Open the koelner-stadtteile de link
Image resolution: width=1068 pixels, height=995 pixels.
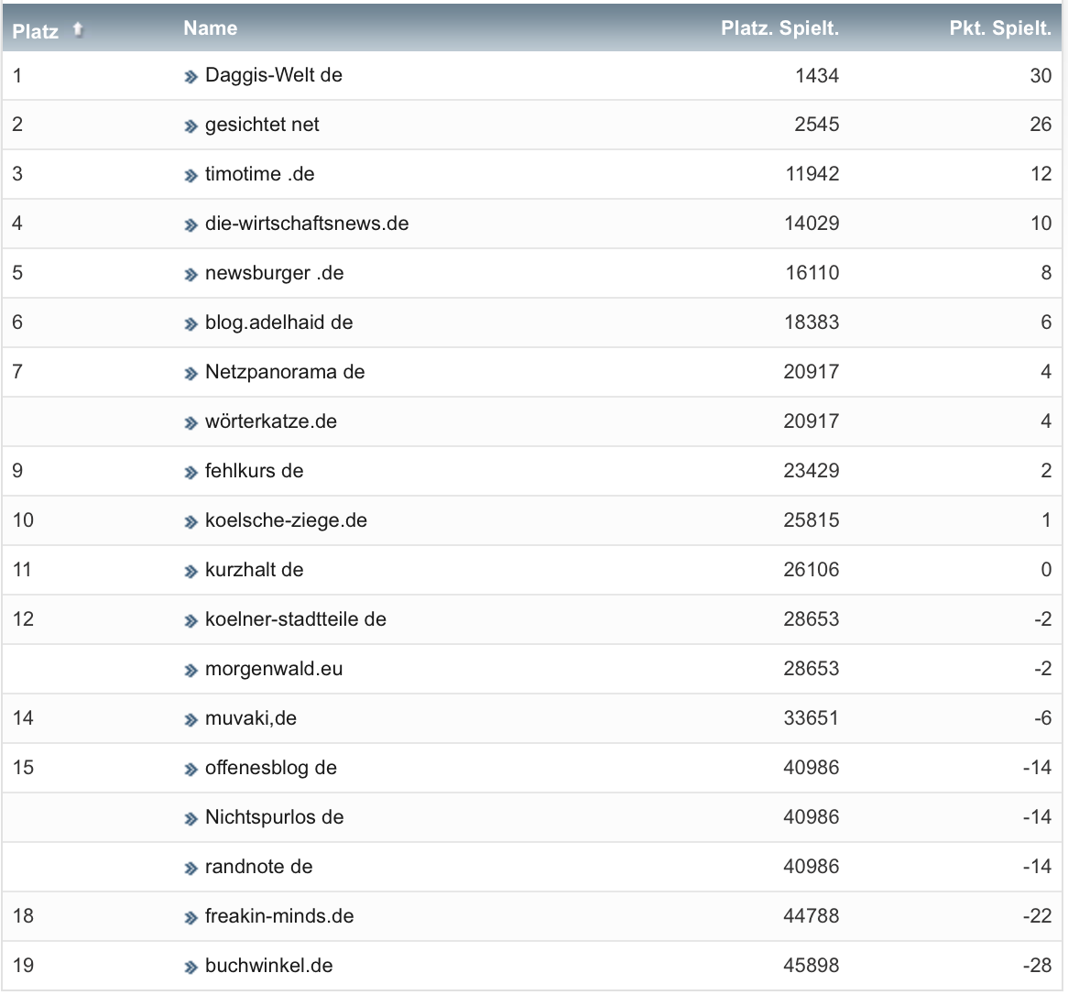tap(296, 618)
